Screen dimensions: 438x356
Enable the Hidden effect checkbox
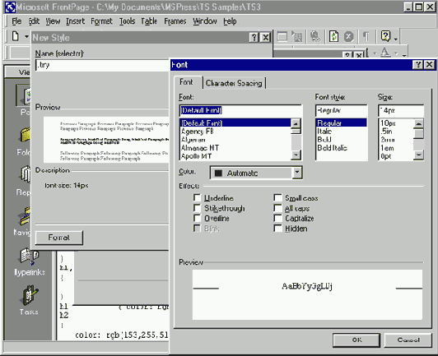pos(277,229)
